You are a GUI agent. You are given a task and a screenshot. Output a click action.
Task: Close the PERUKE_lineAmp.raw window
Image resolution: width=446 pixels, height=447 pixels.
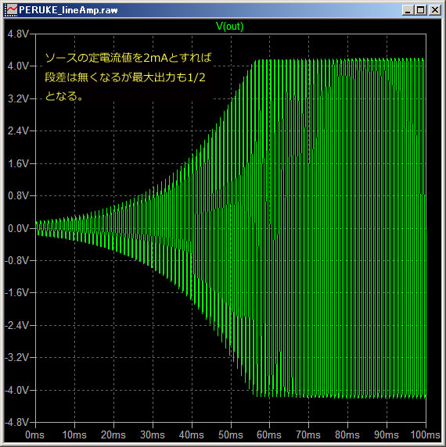click(x=435, y=10)
